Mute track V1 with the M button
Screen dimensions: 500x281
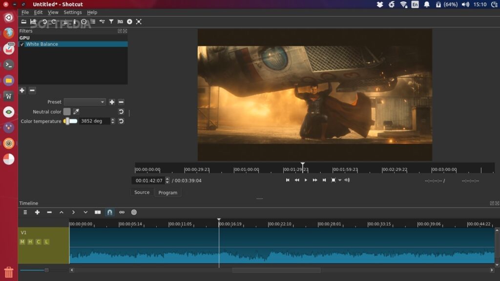[22, 242]
